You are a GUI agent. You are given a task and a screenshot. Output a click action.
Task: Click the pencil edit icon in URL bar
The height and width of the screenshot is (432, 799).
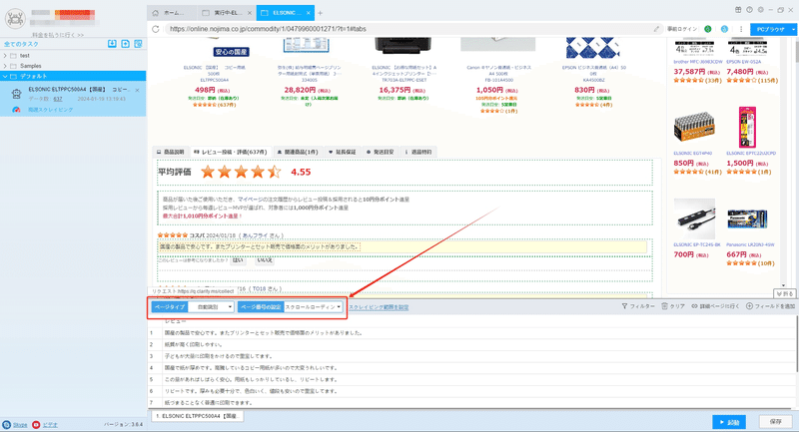pos(656,29)
